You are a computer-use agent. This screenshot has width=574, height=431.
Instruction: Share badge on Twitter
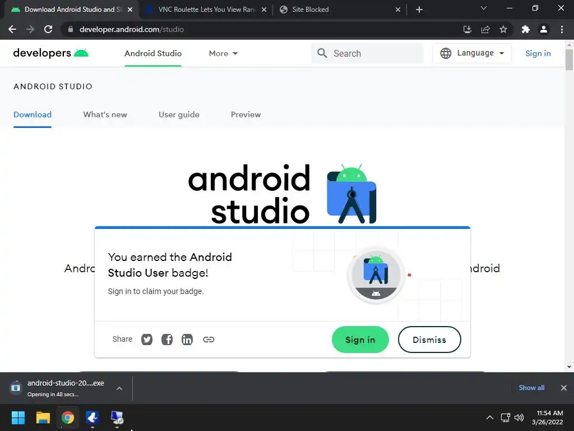[x=147, y=340]
